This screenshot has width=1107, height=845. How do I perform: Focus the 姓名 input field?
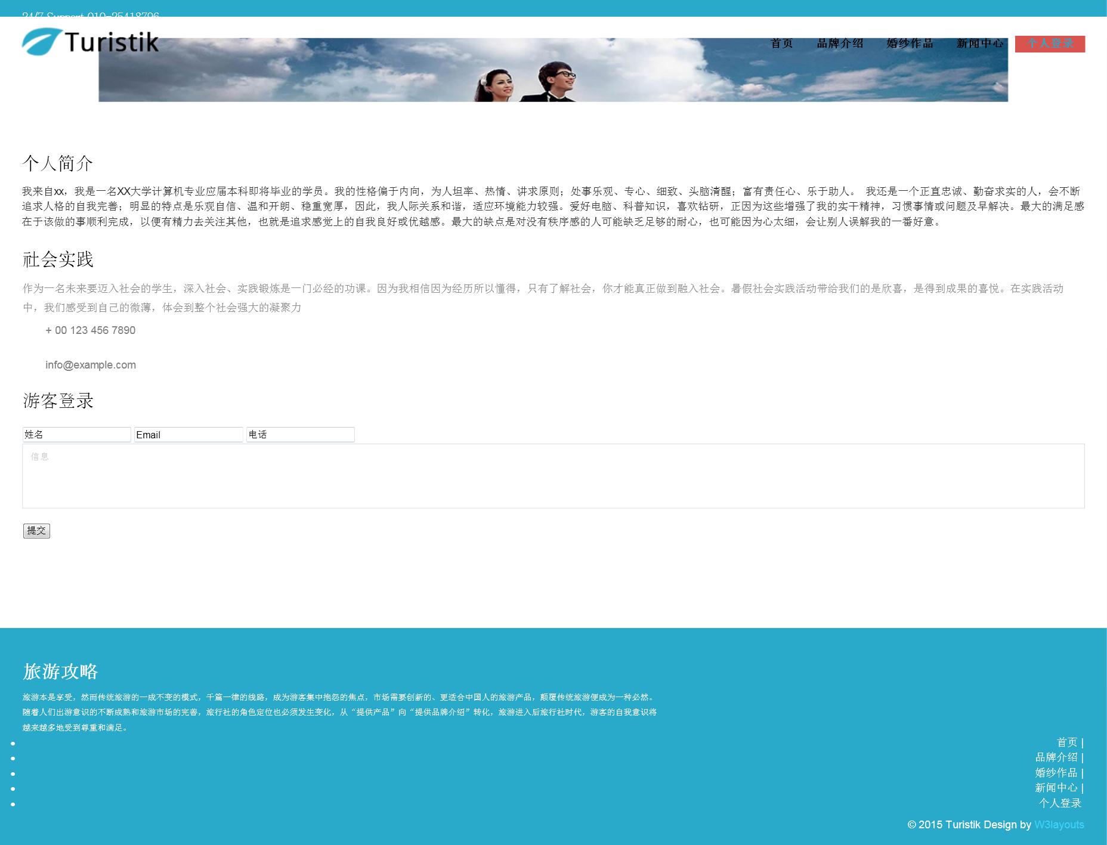(x=76, y=435)
